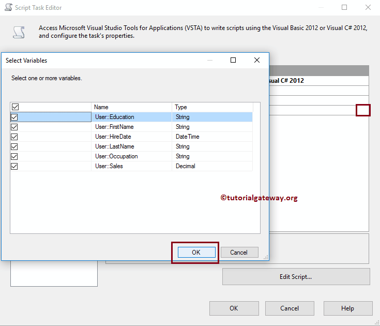The height and width of the screenshot is (326, 380).
Task: Uncheck the User::Sales variable checkbox
Action: (14, 167)
